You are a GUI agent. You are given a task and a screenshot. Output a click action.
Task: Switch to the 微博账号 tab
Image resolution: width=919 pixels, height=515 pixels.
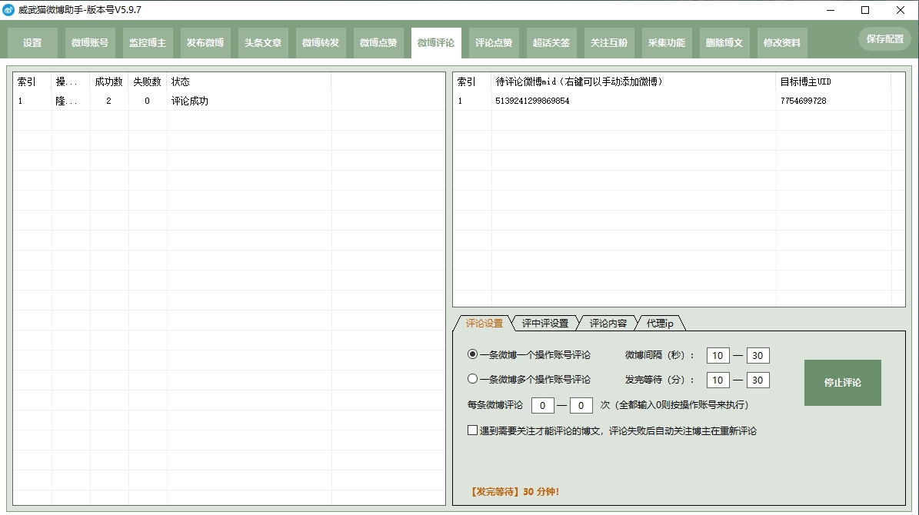90,43
